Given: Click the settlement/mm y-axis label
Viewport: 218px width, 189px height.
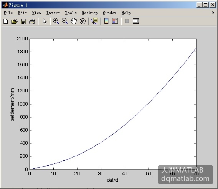Looking at the screenshot, I should pyautogui.click(x=12, y=104).
